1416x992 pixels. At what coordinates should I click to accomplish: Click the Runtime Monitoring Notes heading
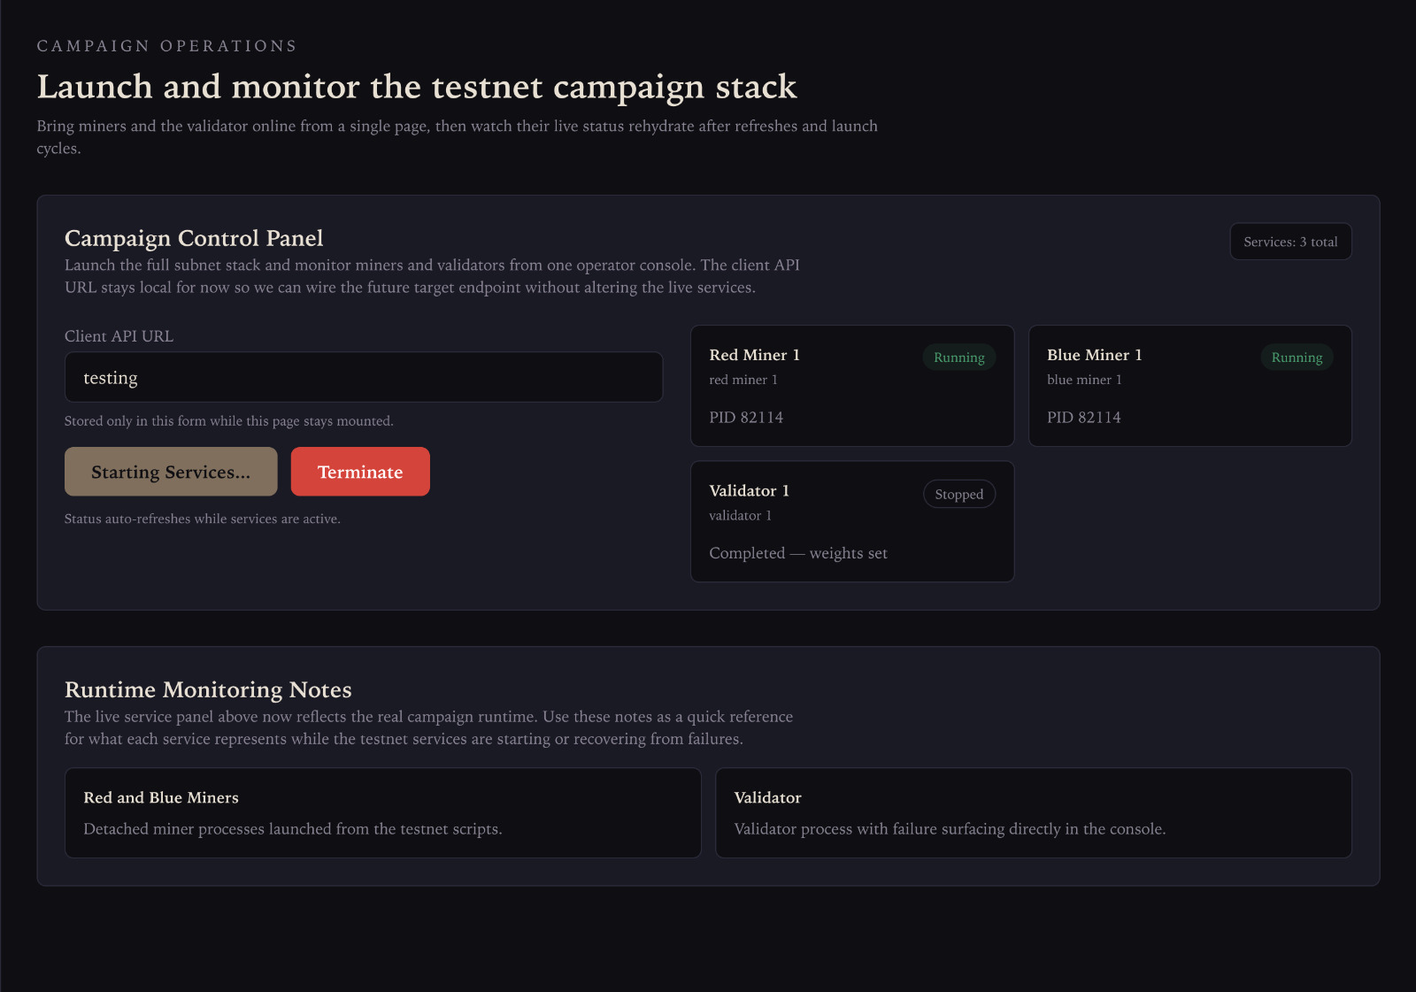pos(208,689)
